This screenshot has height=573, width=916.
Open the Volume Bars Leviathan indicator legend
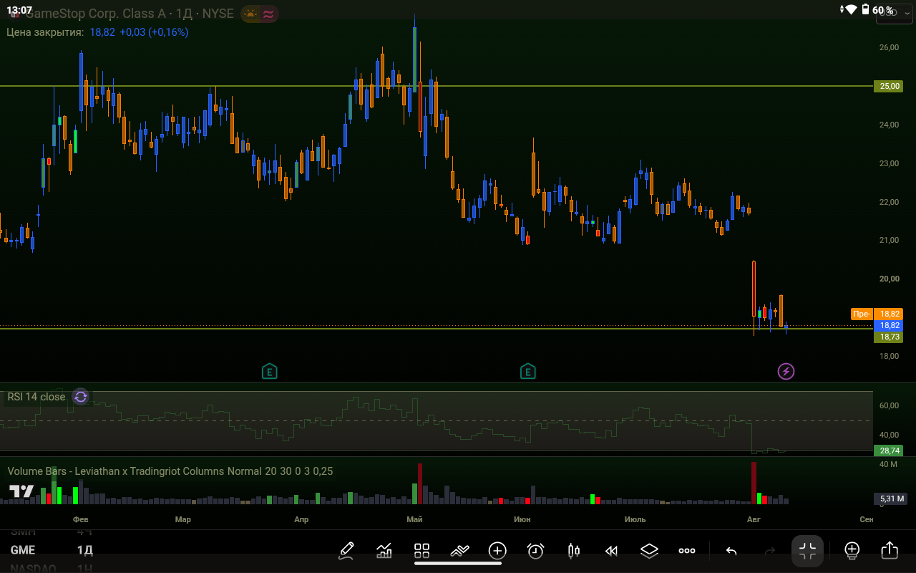(x=170, y=471)
